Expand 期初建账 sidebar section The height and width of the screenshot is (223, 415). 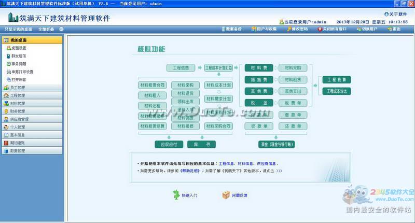[32, 143]
